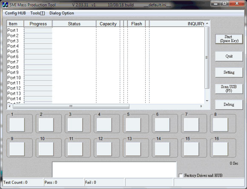Screen dimensions: 247x189
Task: Click the SMI app icon in title bar
Action: [5, 5]
